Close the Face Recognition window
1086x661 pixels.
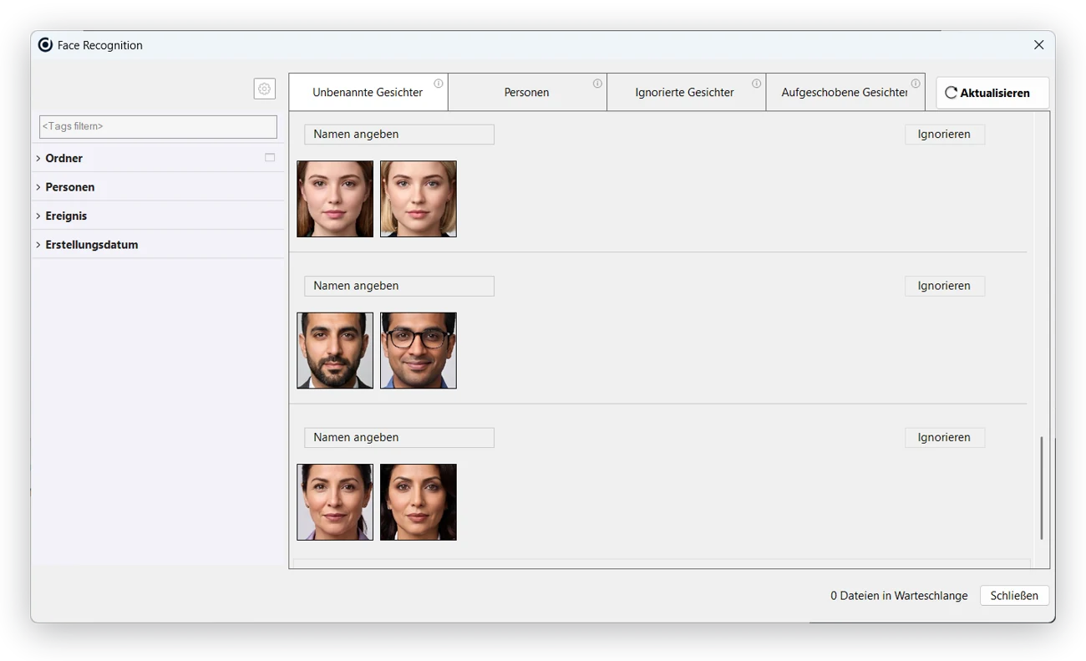pos(1038,45)
